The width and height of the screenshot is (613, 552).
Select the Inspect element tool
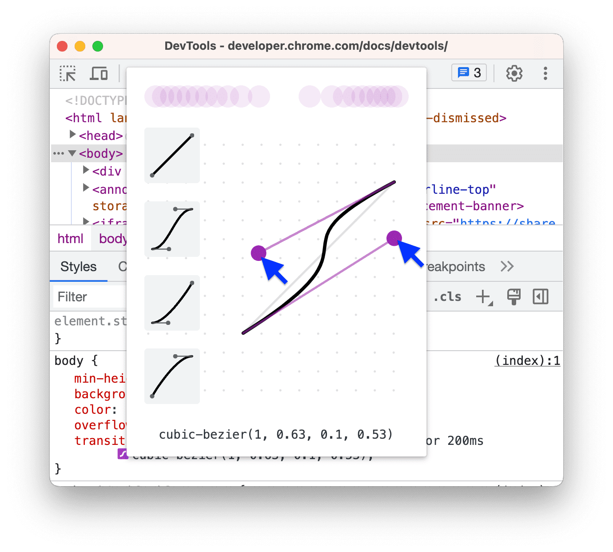(68, 73)
